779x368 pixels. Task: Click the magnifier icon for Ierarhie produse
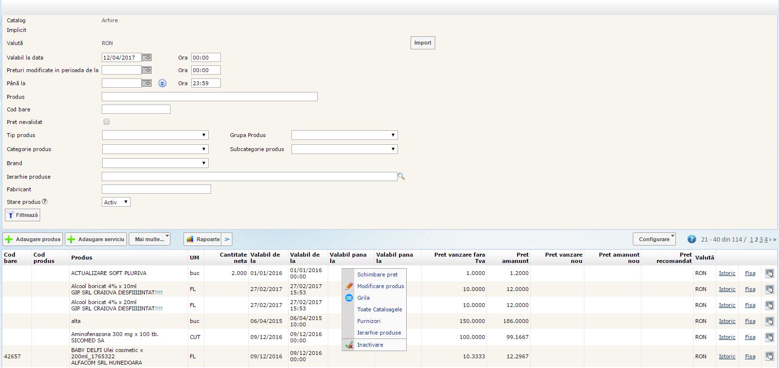click(401, 177)
